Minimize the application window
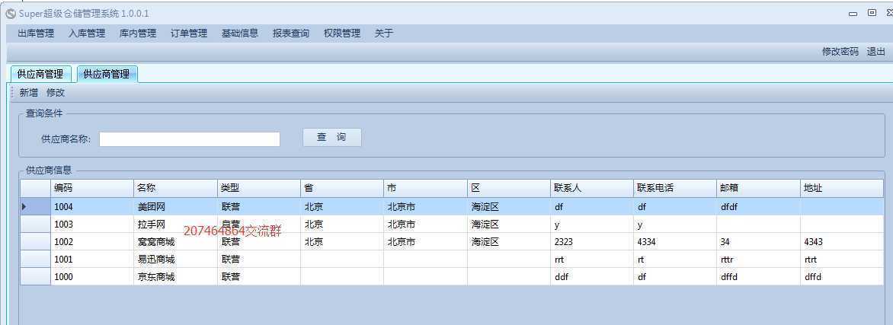This screenshot has width=893, height=325. click(853, 14)
